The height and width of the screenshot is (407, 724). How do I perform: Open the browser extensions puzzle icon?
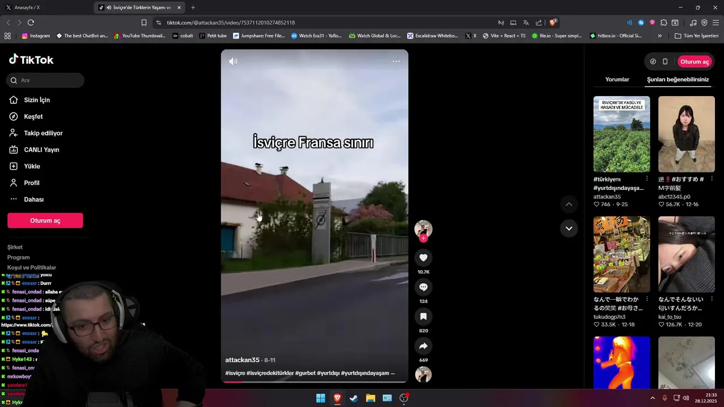pos(663,23)
